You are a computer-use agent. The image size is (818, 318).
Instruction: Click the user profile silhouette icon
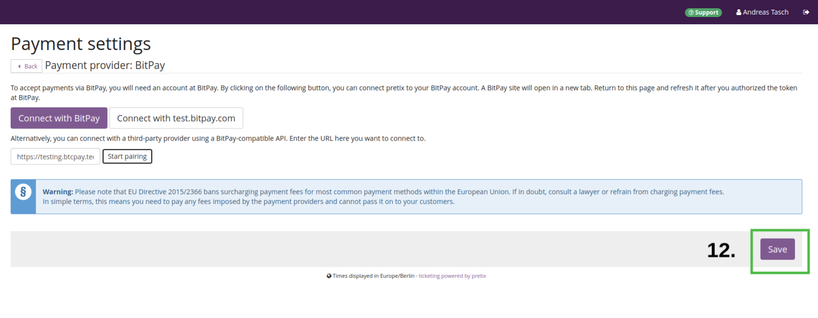(x=739, y=12)
